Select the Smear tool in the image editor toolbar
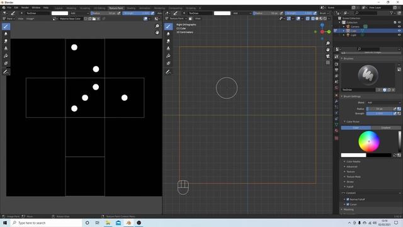This screenshot has height=227, width=403. pyautogui.click(x=6, y=41)
